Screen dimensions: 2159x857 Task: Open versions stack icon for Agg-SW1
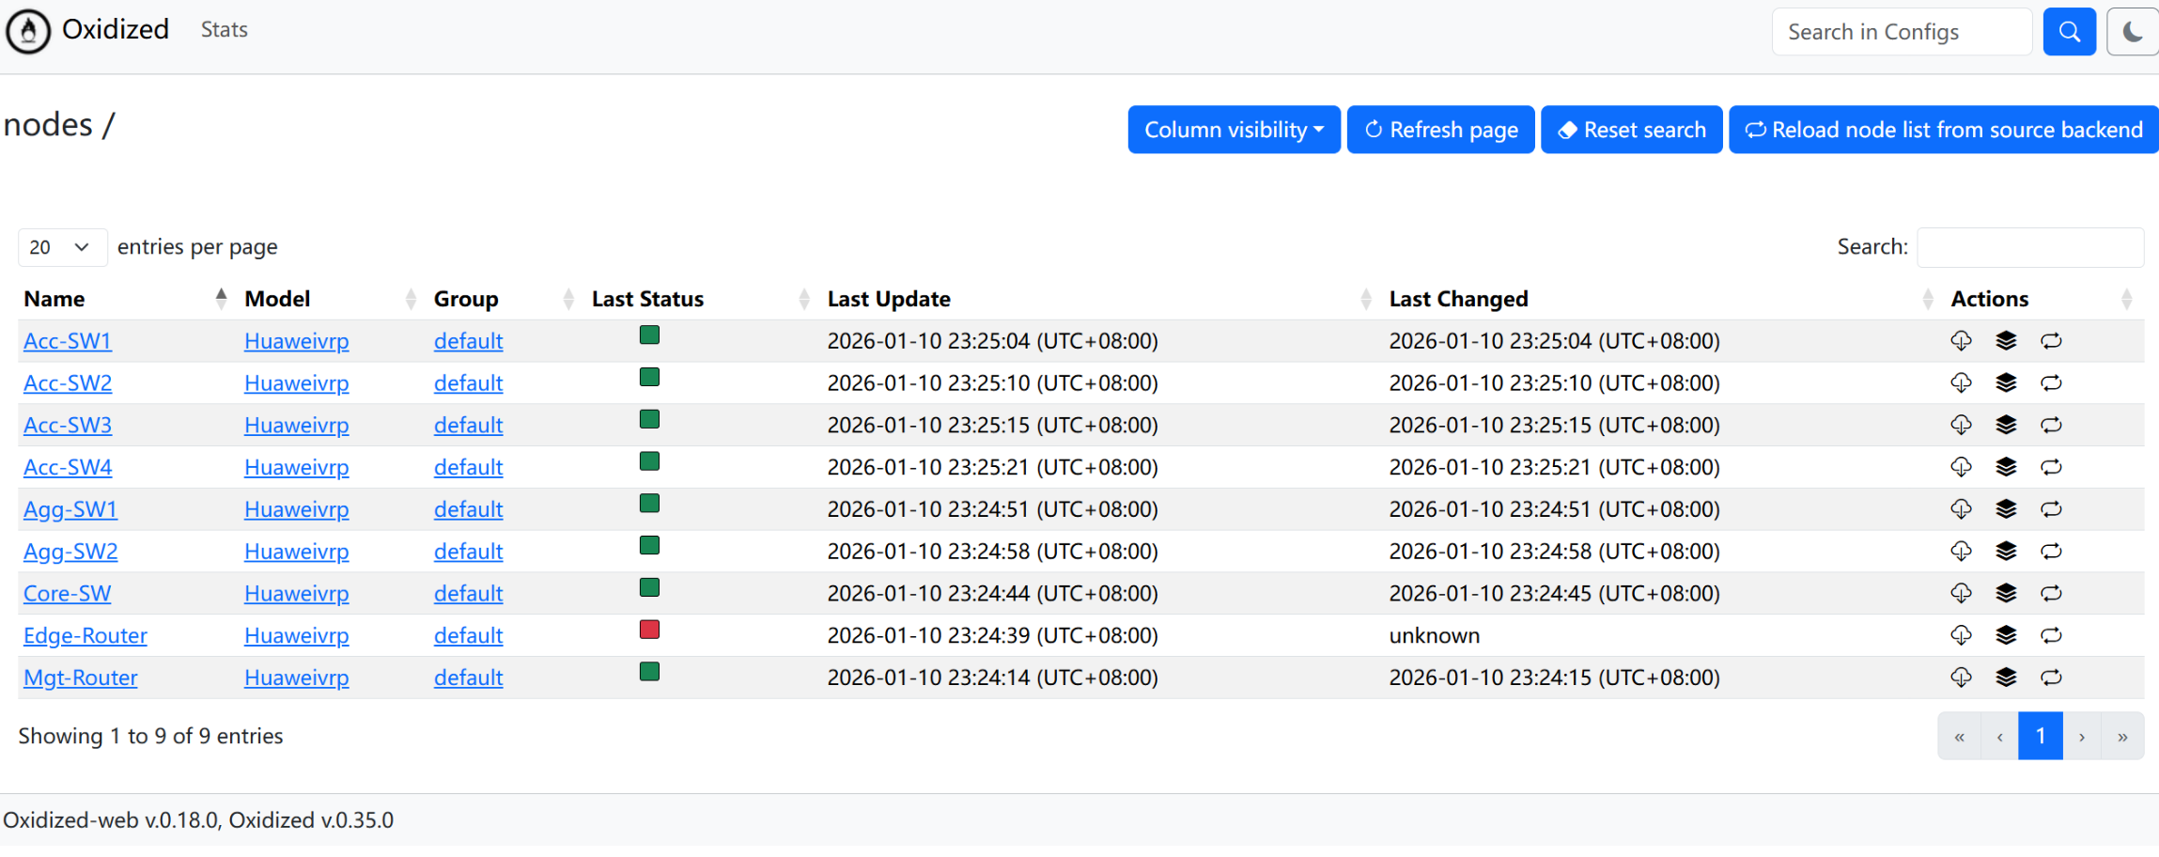(2006, 509)
